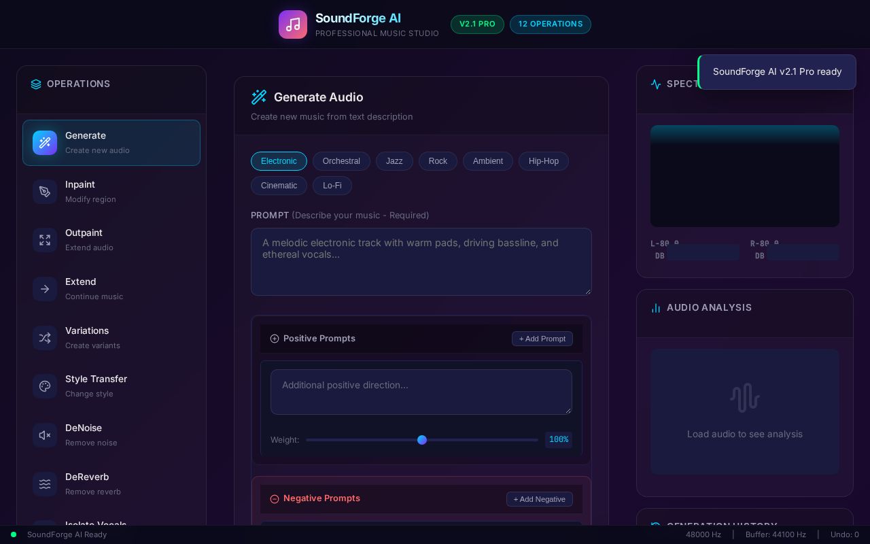The image size is (870, 544).
Task: Click the main Prompt text area
Action: tap(421, 262)
